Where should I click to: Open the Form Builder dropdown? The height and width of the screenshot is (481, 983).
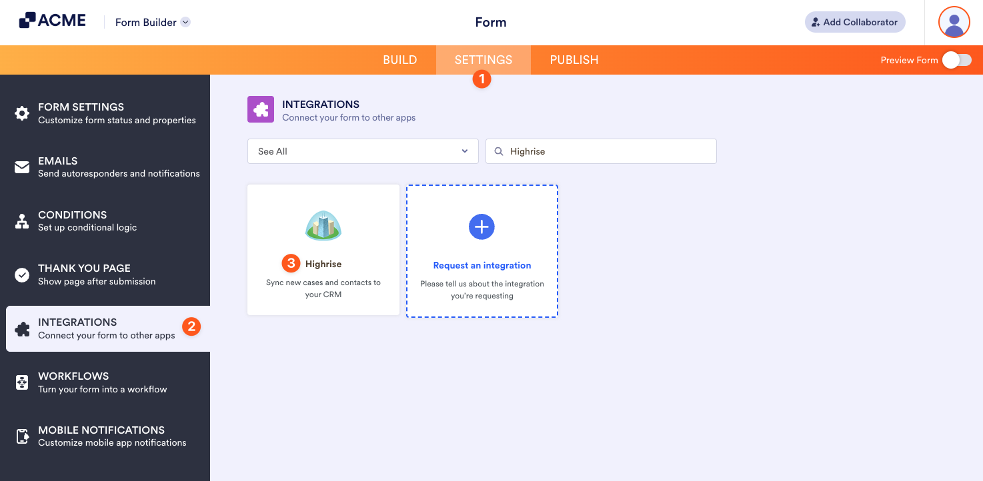click(x=152, y=22)
